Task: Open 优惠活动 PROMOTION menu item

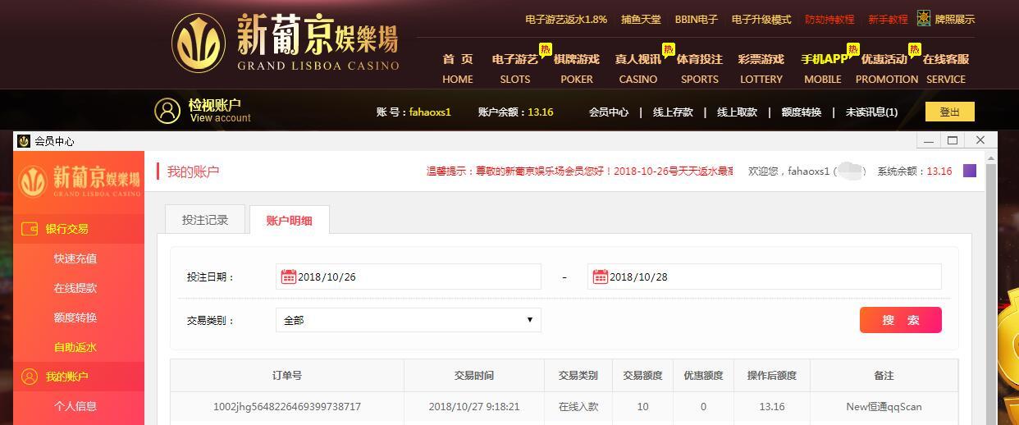Action: [886, 69]
